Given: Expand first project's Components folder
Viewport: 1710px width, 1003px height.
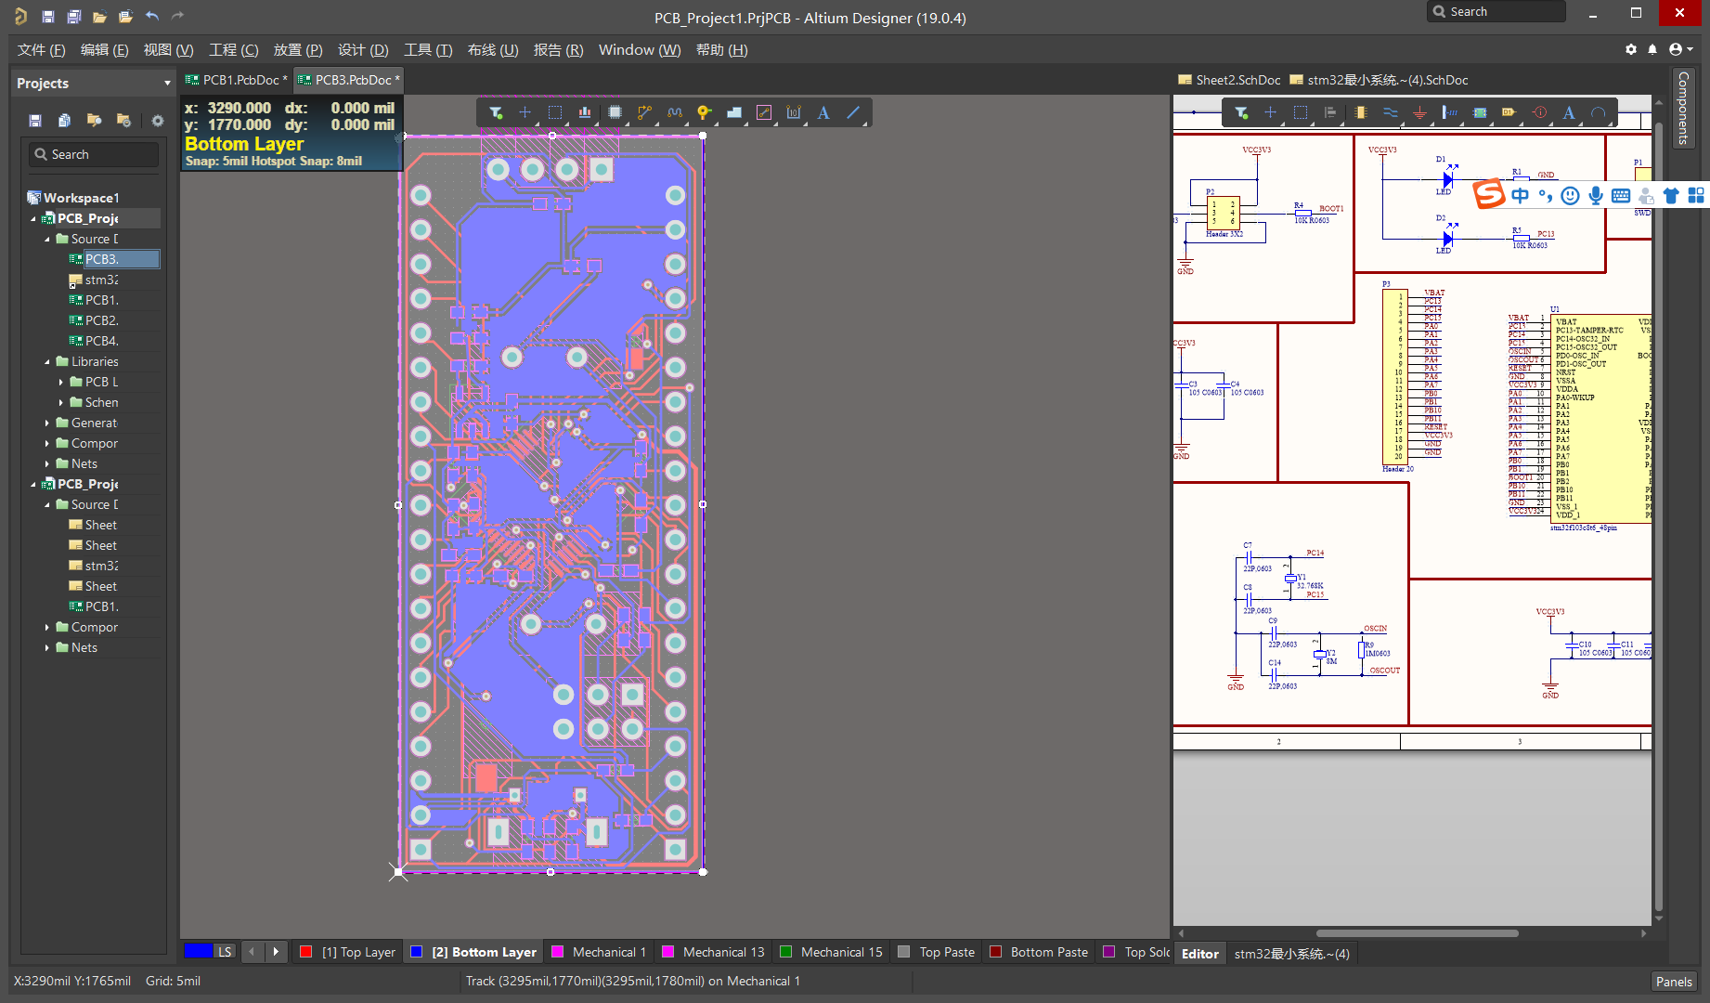Looking at the screenshot, I should point(47,444).
